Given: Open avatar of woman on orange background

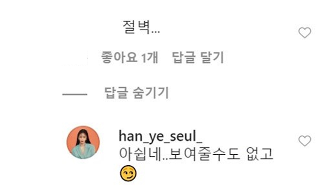Looking at the screenshot, I should 83,142.
